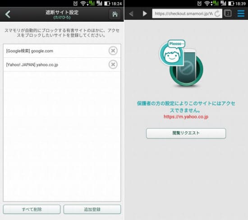Open the blue hamburger menu

point(241,14)
